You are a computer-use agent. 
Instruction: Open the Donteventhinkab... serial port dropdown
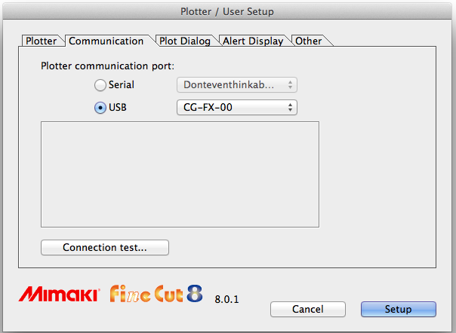click(x=236, y=85)
